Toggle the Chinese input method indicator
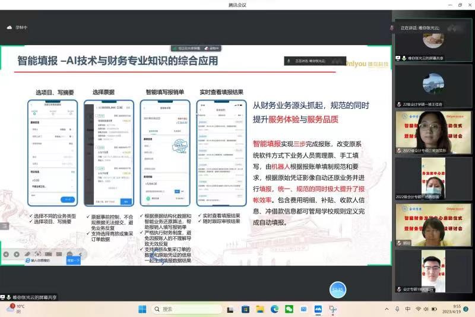Screen dimensions: 475x317 click(x=408, y=309)
